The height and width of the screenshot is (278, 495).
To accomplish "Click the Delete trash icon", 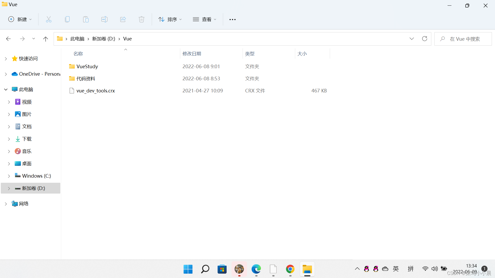I will (x=142, y=19).
